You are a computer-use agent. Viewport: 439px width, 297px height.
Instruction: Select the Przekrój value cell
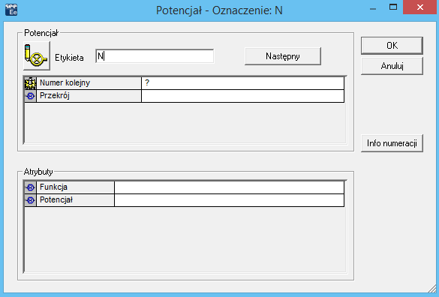tap(242, 96)
